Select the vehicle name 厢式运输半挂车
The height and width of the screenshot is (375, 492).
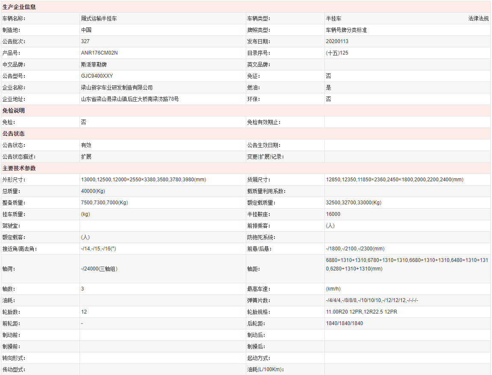point(99,18)
